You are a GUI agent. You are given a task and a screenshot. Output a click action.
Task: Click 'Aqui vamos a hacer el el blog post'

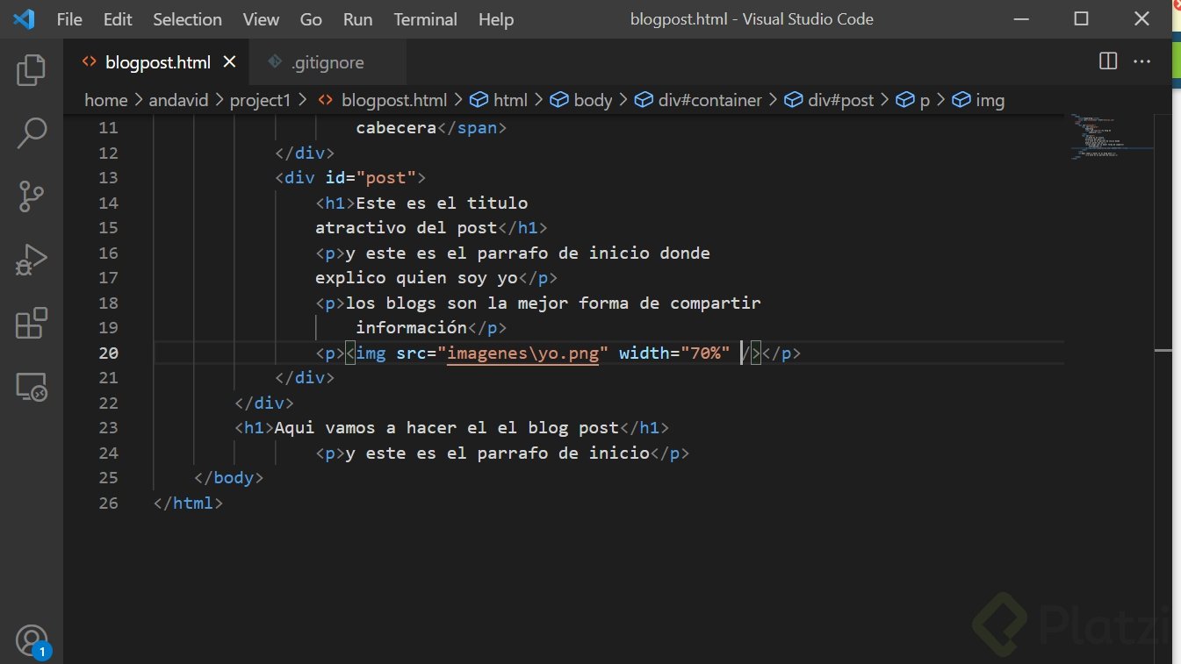[447, 427]
